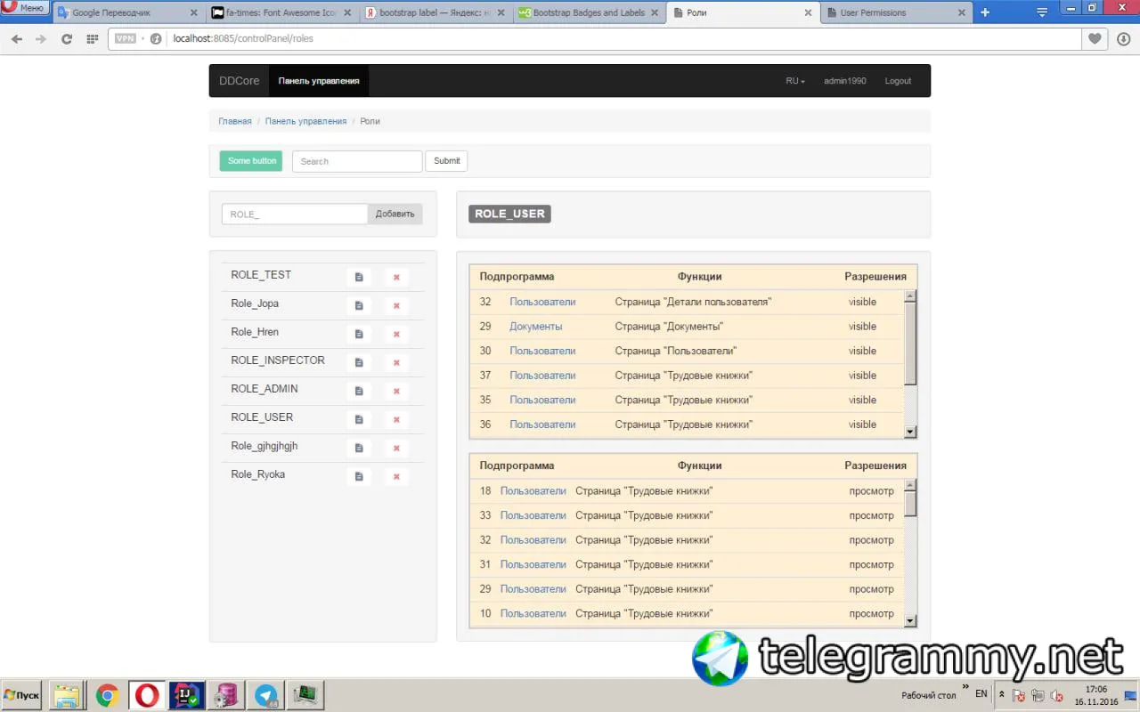Launch IntelliJ IDEA from the taskbar

pos(187,695)
